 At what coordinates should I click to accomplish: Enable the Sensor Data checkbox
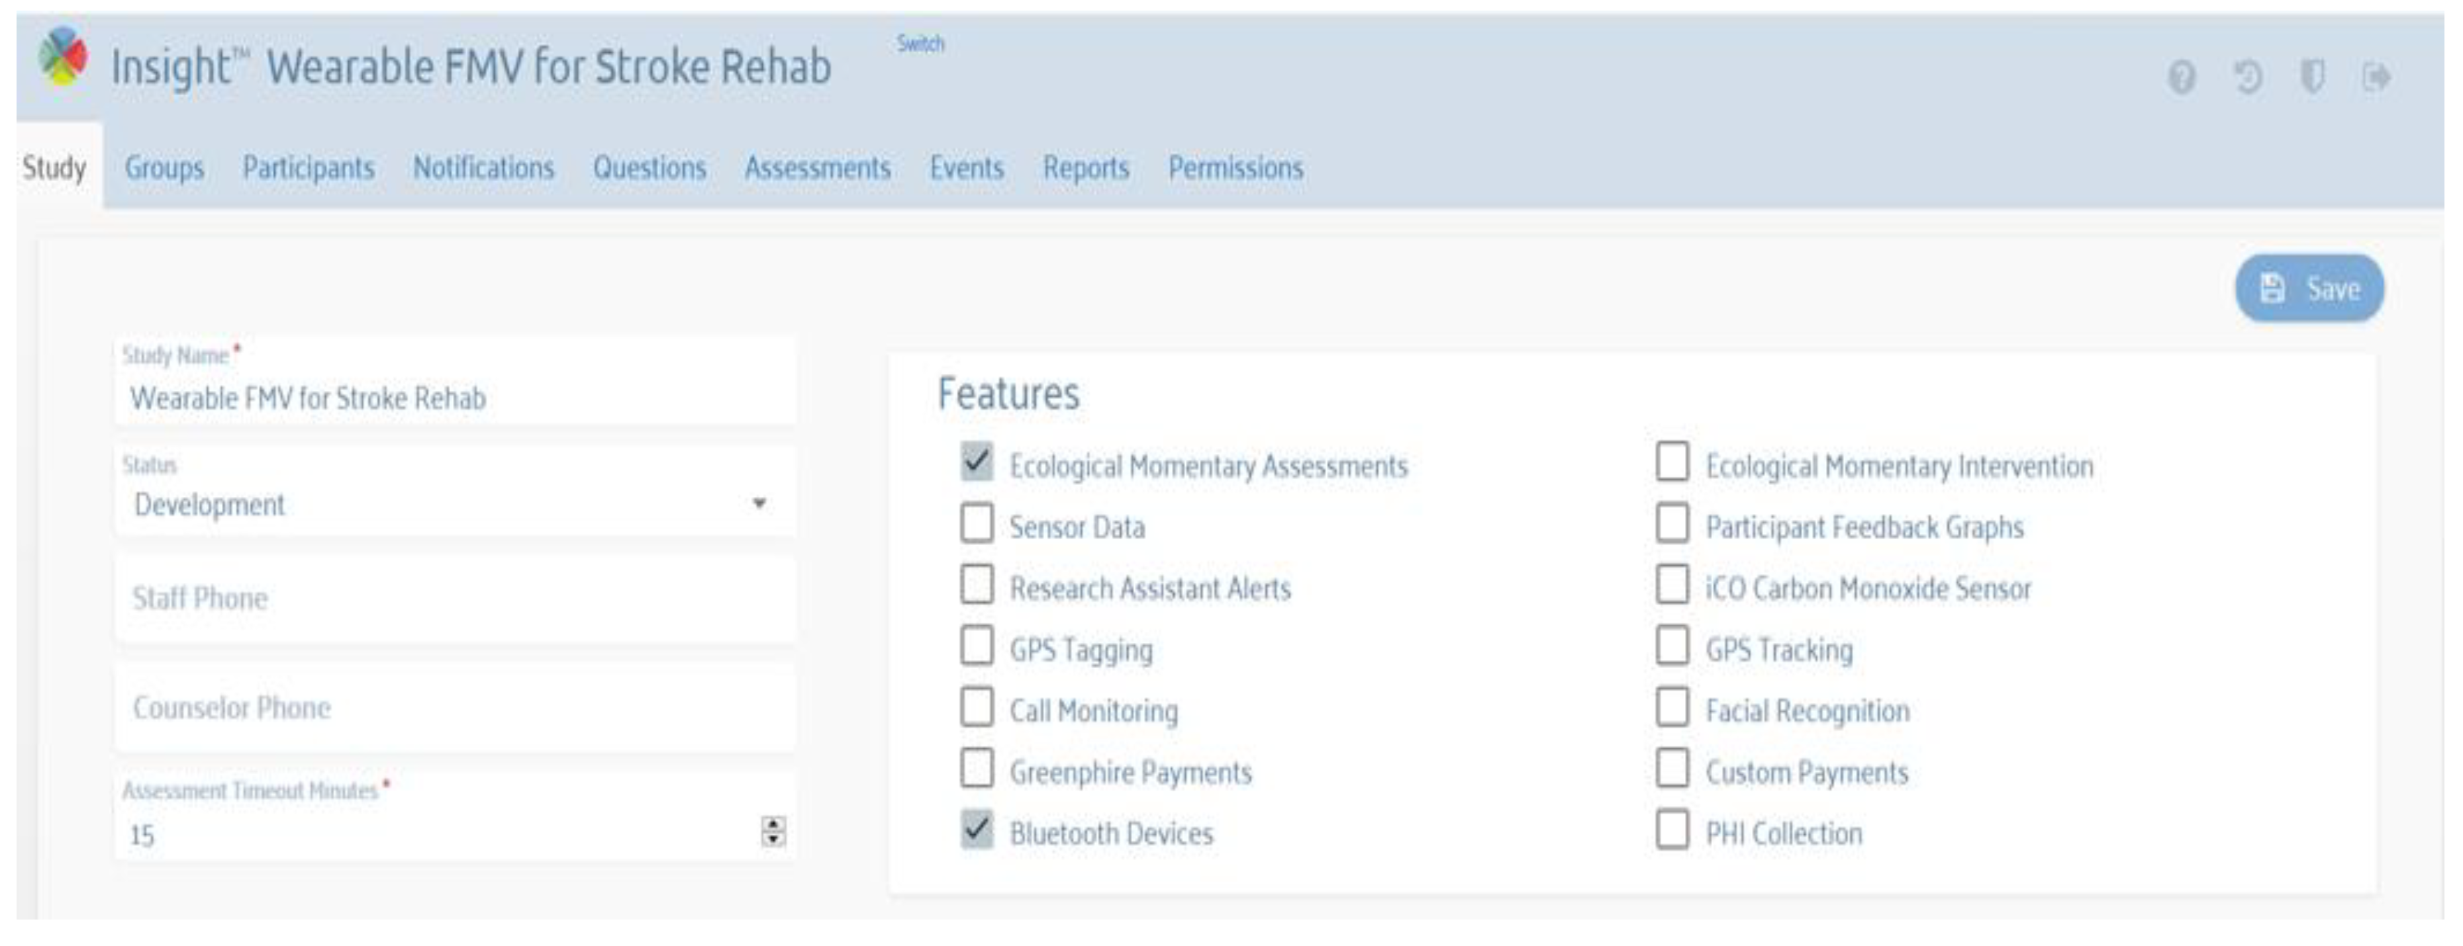[x=976, y=524]
